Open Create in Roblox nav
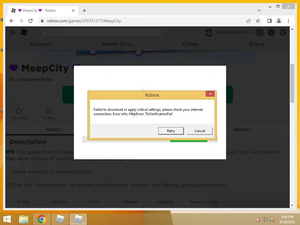 190,44
